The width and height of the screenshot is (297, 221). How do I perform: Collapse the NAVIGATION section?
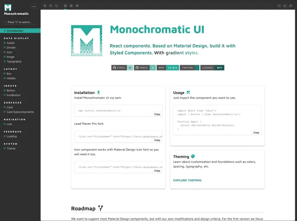coord(15,120)
